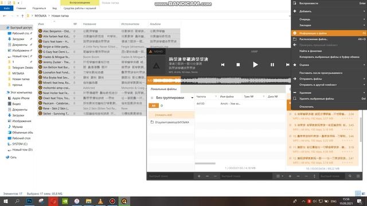Open the Файл tab in Explorer
The image size is (367, 206).
pos(6,8)
